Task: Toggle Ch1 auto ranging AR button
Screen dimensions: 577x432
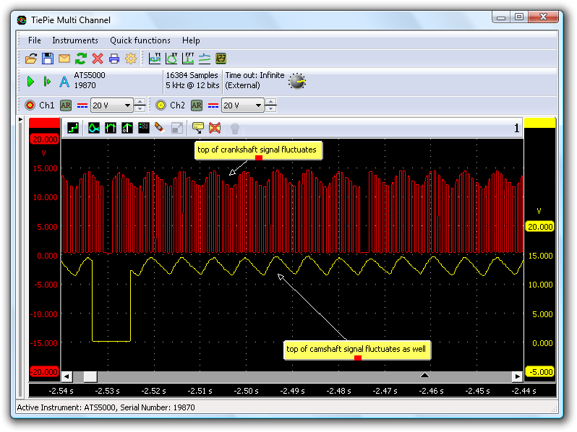Action: click(x=66, y=105)
